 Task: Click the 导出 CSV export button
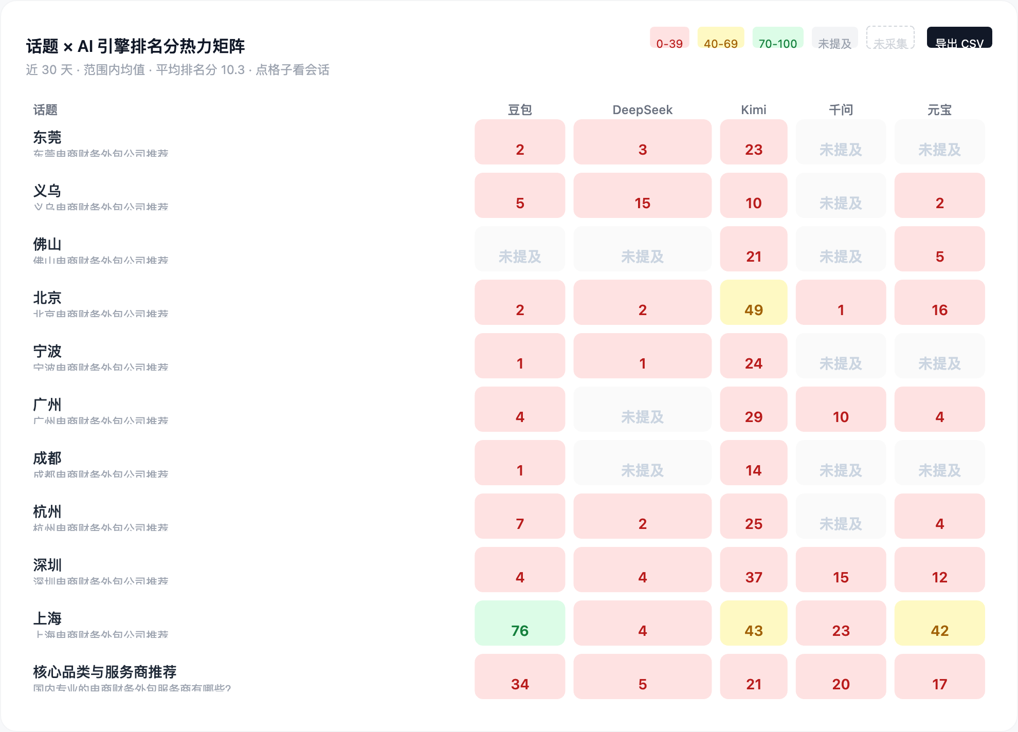tap(959, 38)
